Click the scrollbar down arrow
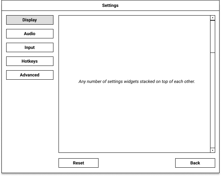 click(x=213, y=150)
